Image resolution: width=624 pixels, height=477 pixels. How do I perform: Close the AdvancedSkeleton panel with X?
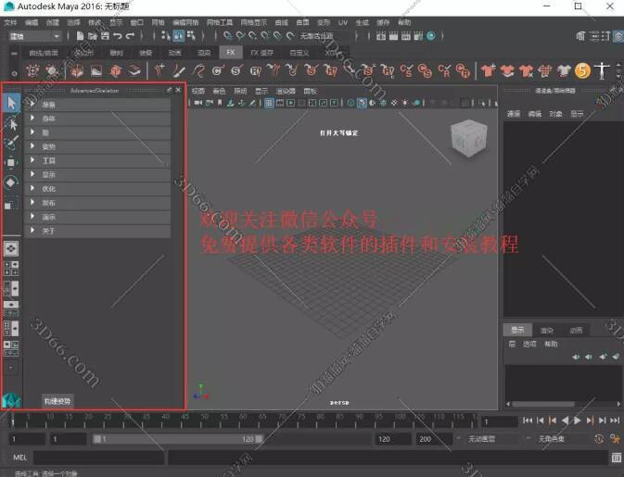(178, 90)
